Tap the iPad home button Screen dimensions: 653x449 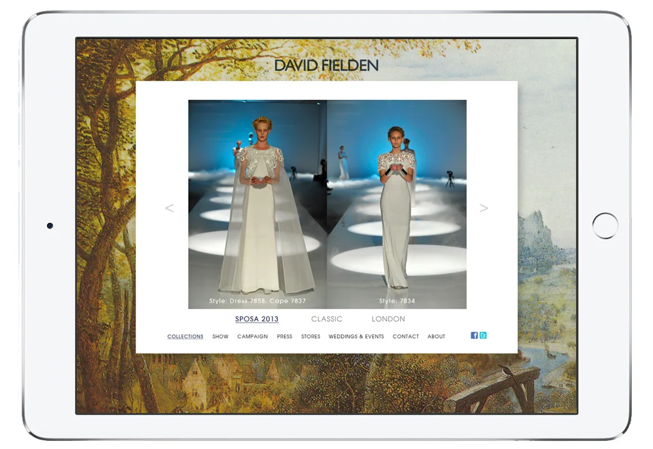click(605, 226)
